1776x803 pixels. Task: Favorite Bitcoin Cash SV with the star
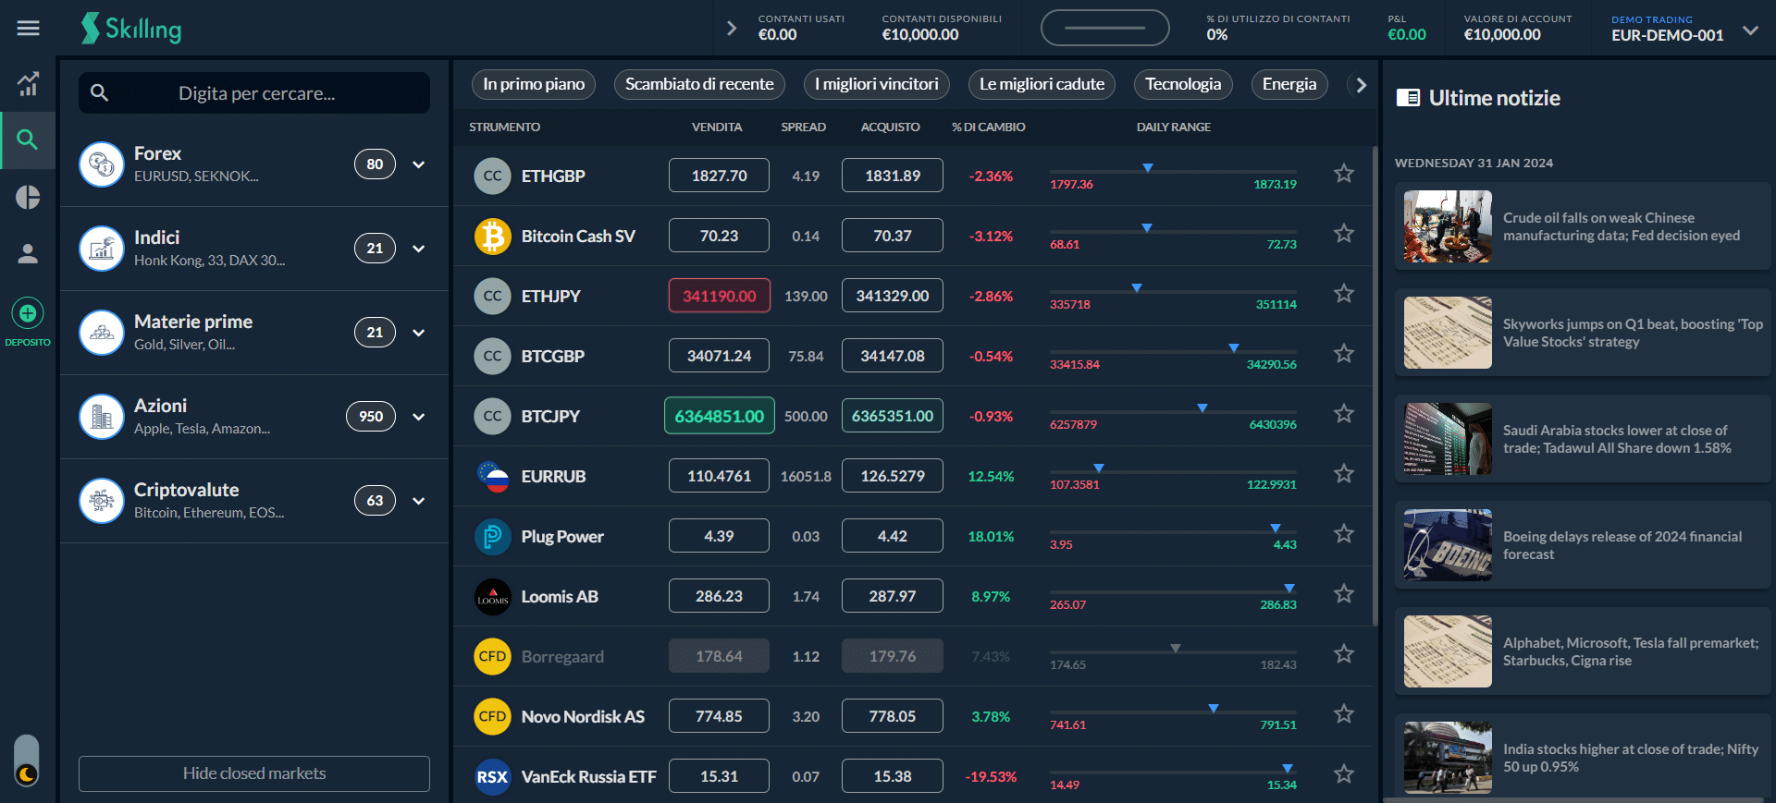point(1344,233)
